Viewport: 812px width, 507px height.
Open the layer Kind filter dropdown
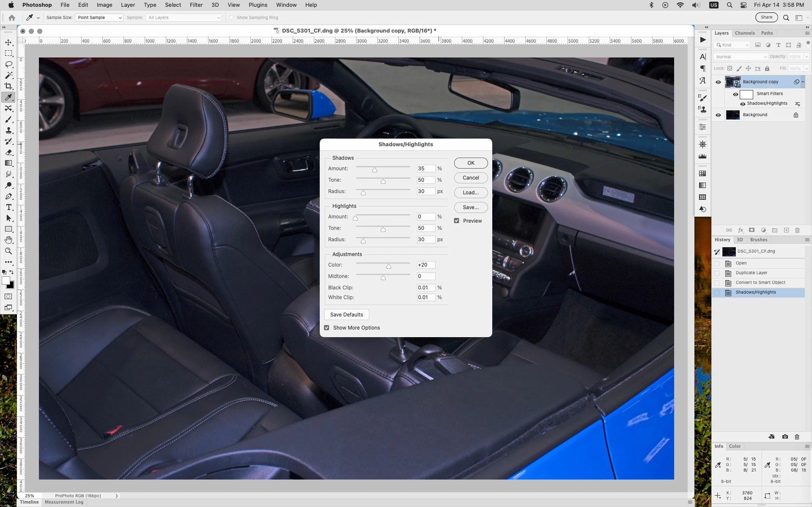click(731, 45)
